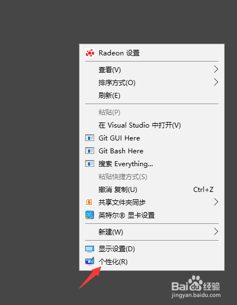The image size is (237, 305).
Task: Select 查看(V) menu entry
Action: 152,69
